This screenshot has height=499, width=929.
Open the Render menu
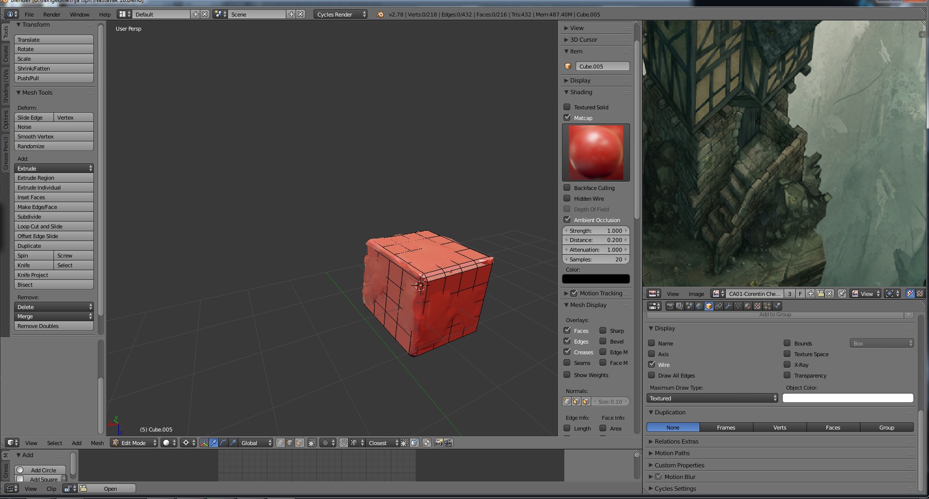tap(52, 15)
